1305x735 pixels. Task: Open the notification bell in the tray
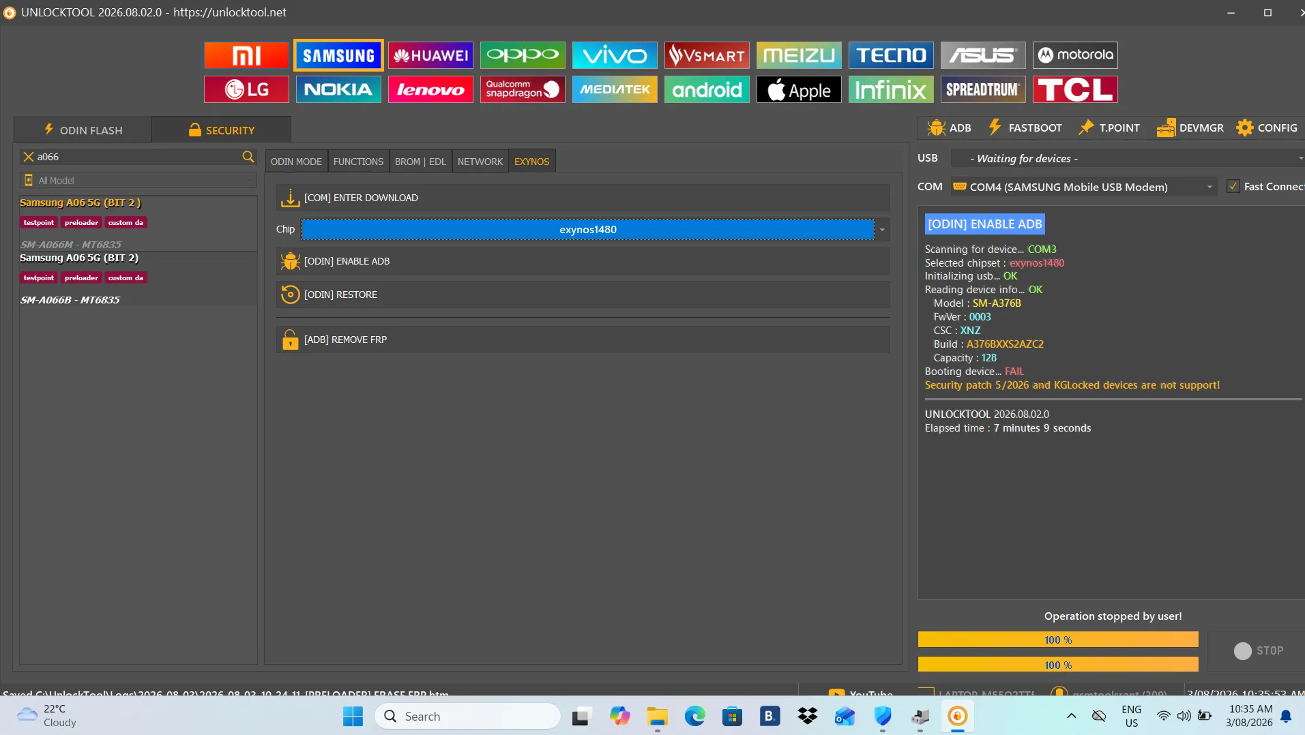point(1286,716)
